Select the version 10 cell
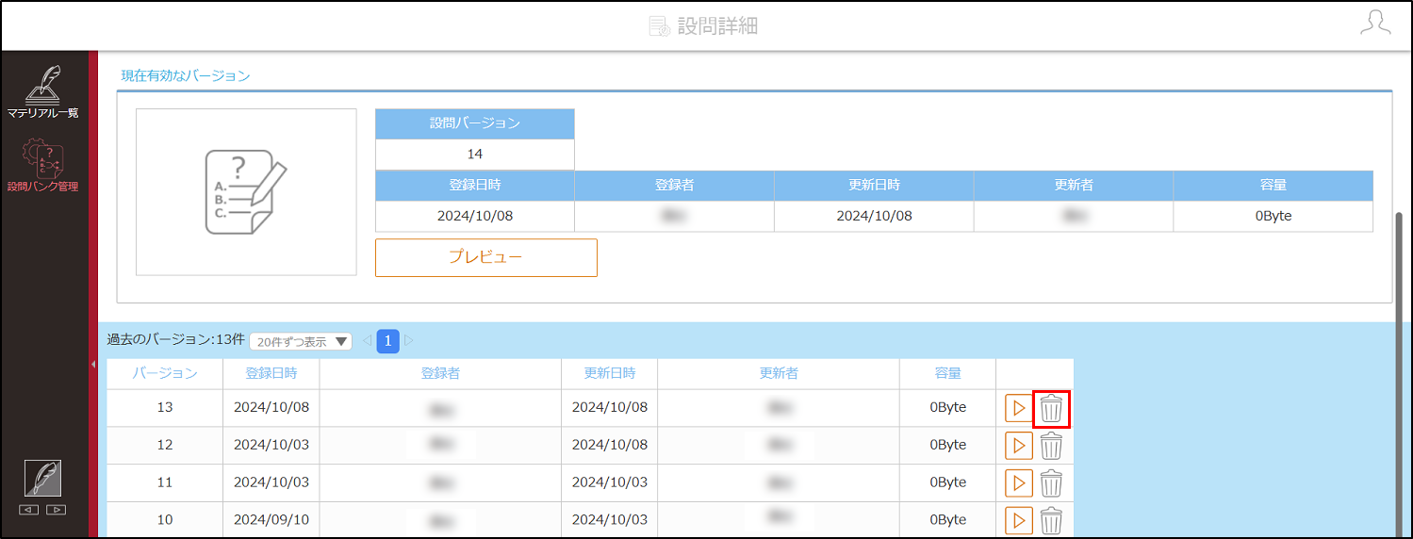The width and height of the screenshot is (1413, 539). (x=165, y=519)
